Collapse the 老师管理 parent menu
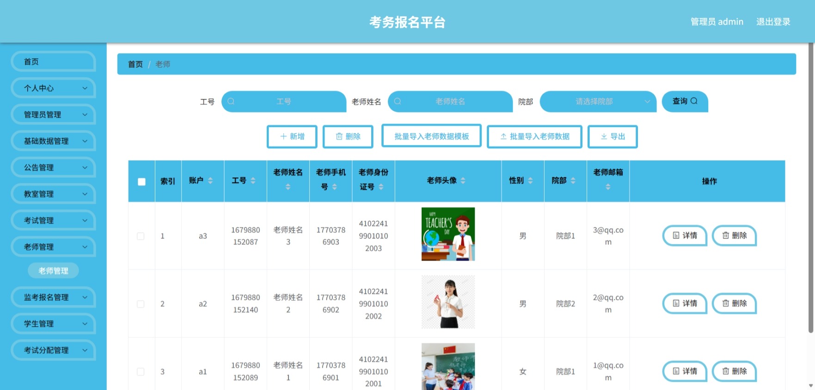This screenshot has width=815, height=390. (x=53, y=247)
